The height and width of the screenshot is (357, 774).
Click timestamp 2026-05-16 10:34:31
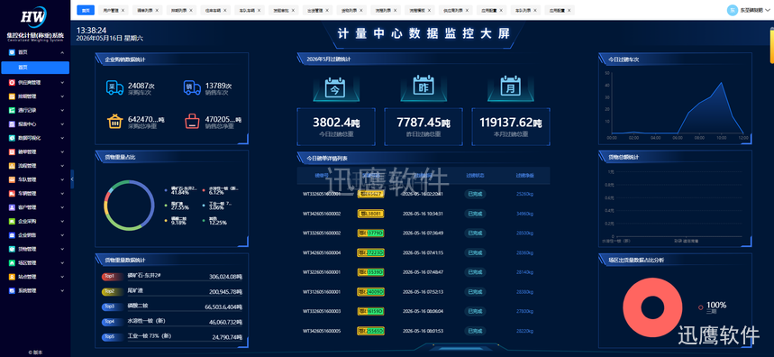[423, 214]
